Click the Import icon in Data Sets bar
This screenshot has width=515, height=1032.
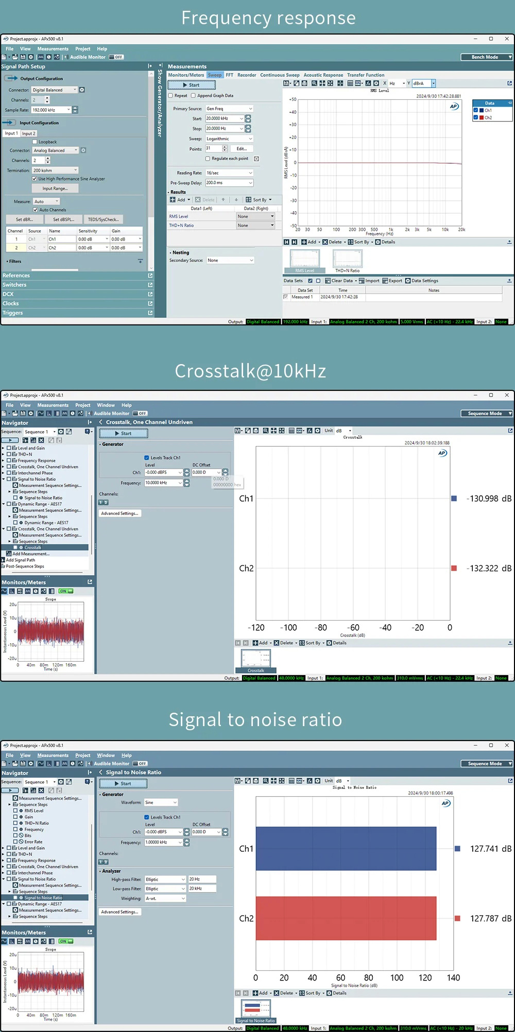362,281
